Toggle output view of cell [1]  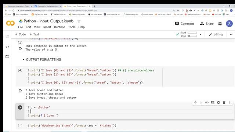click(x=20, y=49)
